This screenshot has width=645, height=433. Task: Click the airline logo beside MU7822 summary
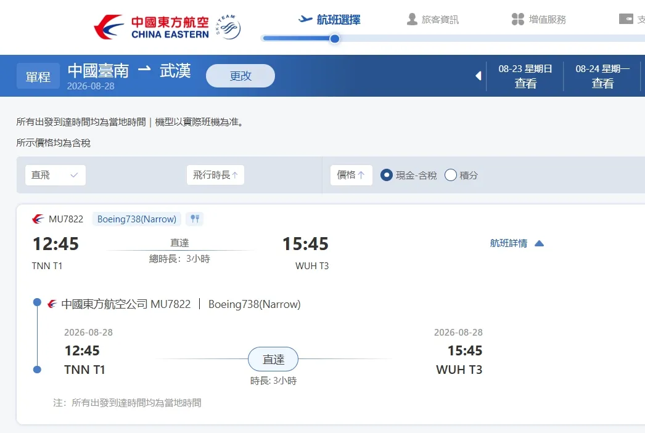tap(38, 219)
